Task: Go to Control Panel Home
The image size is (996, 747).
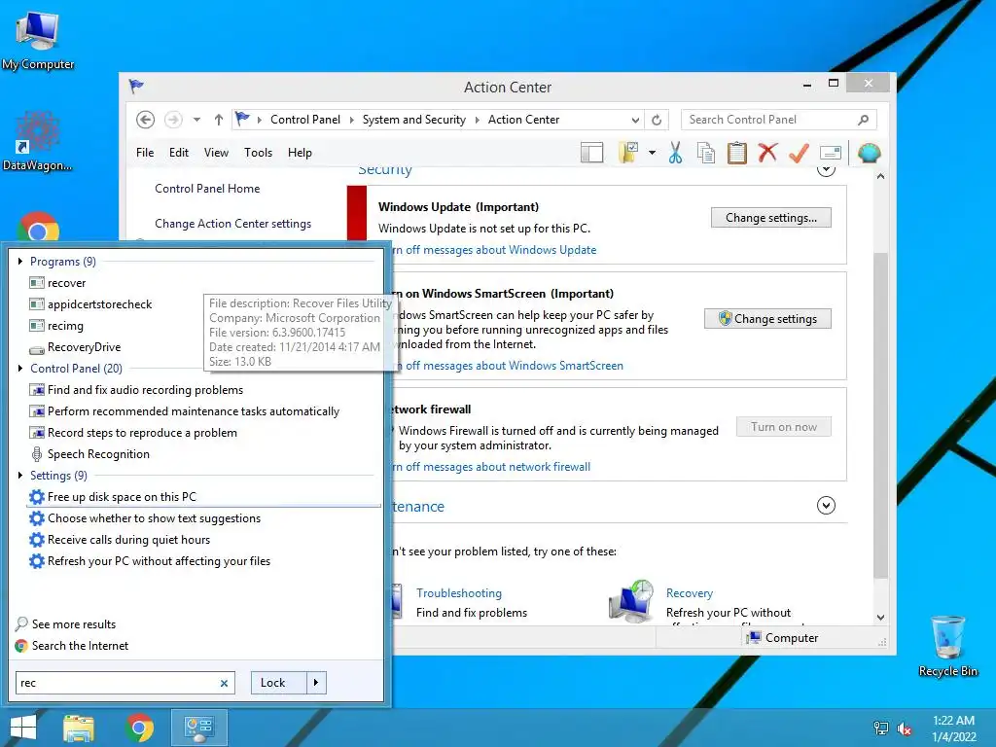Action: (207, 189)
